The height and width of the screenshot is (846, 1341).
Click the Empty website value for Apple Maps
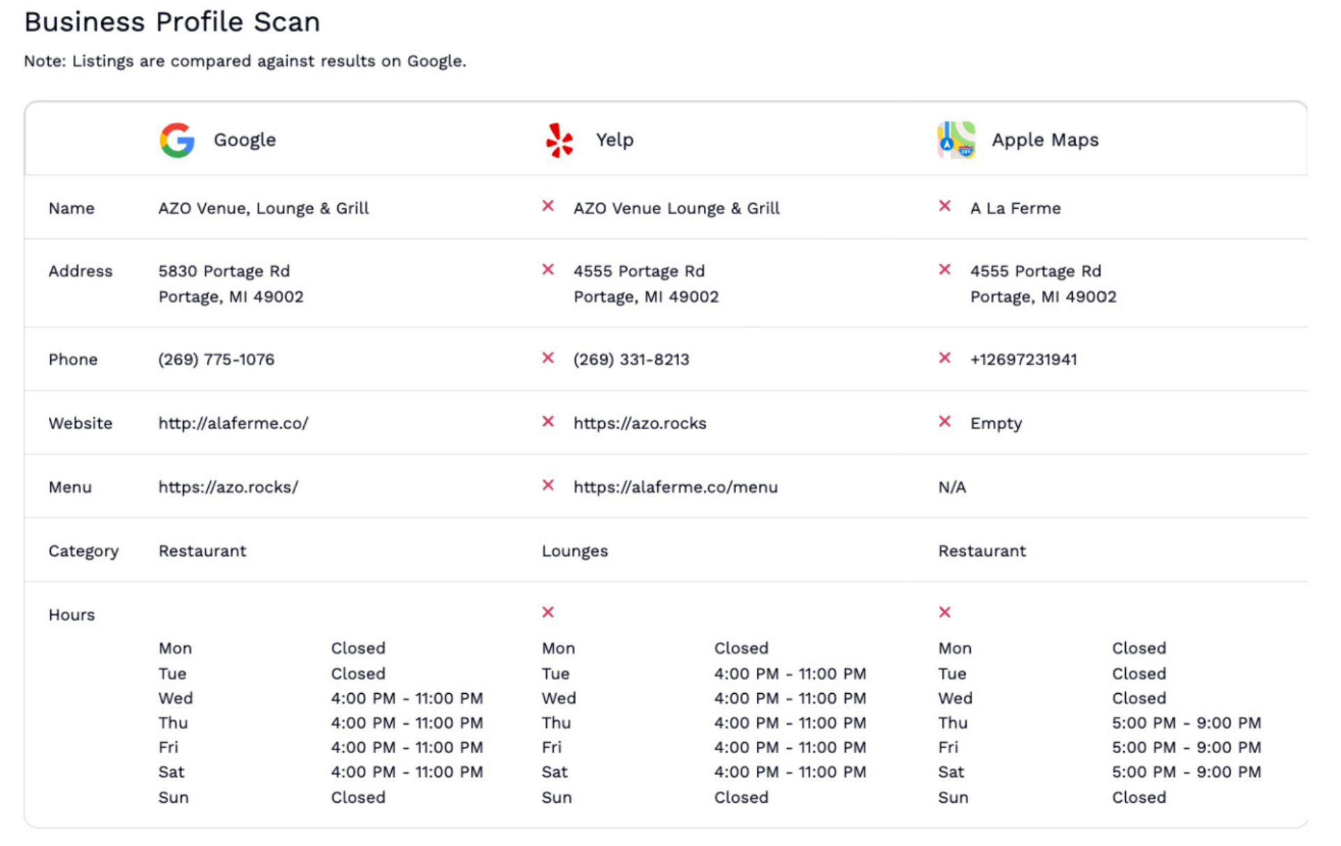(996, 424)
